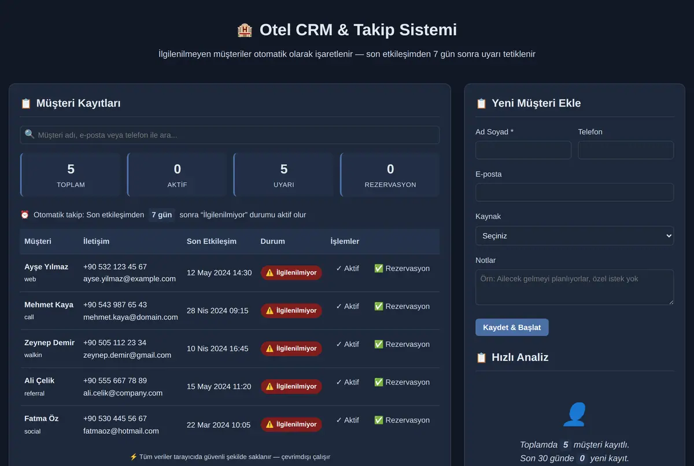Image resolution: width=694 pixels, height=466 pixels.
Task: Click date 12 May 2024 14:30
Action: tap(219, 273)
